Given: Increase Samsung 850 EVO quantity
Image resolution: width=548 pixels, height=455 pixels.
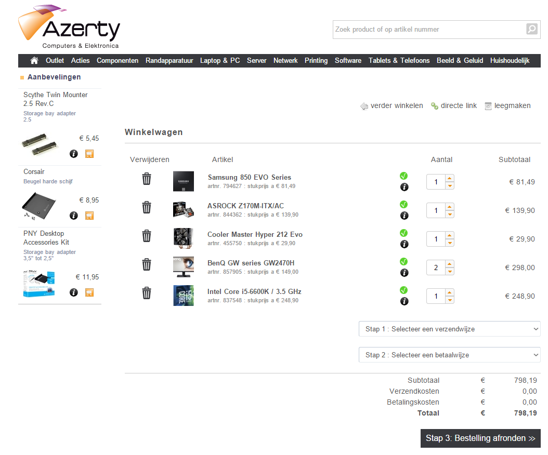Looking at the screenshot, I should click(x=450, y=178).
